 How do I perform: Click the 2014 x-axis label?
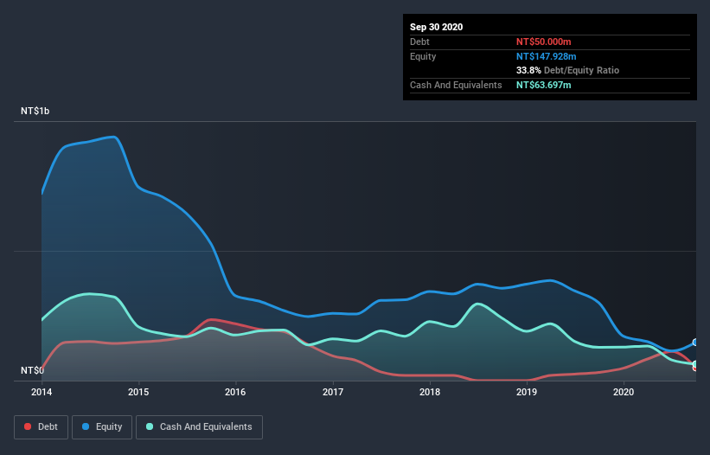(42, 392)
